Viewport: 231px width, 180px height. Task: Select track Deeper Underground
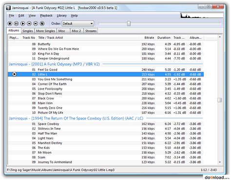[x=106, y=59]
